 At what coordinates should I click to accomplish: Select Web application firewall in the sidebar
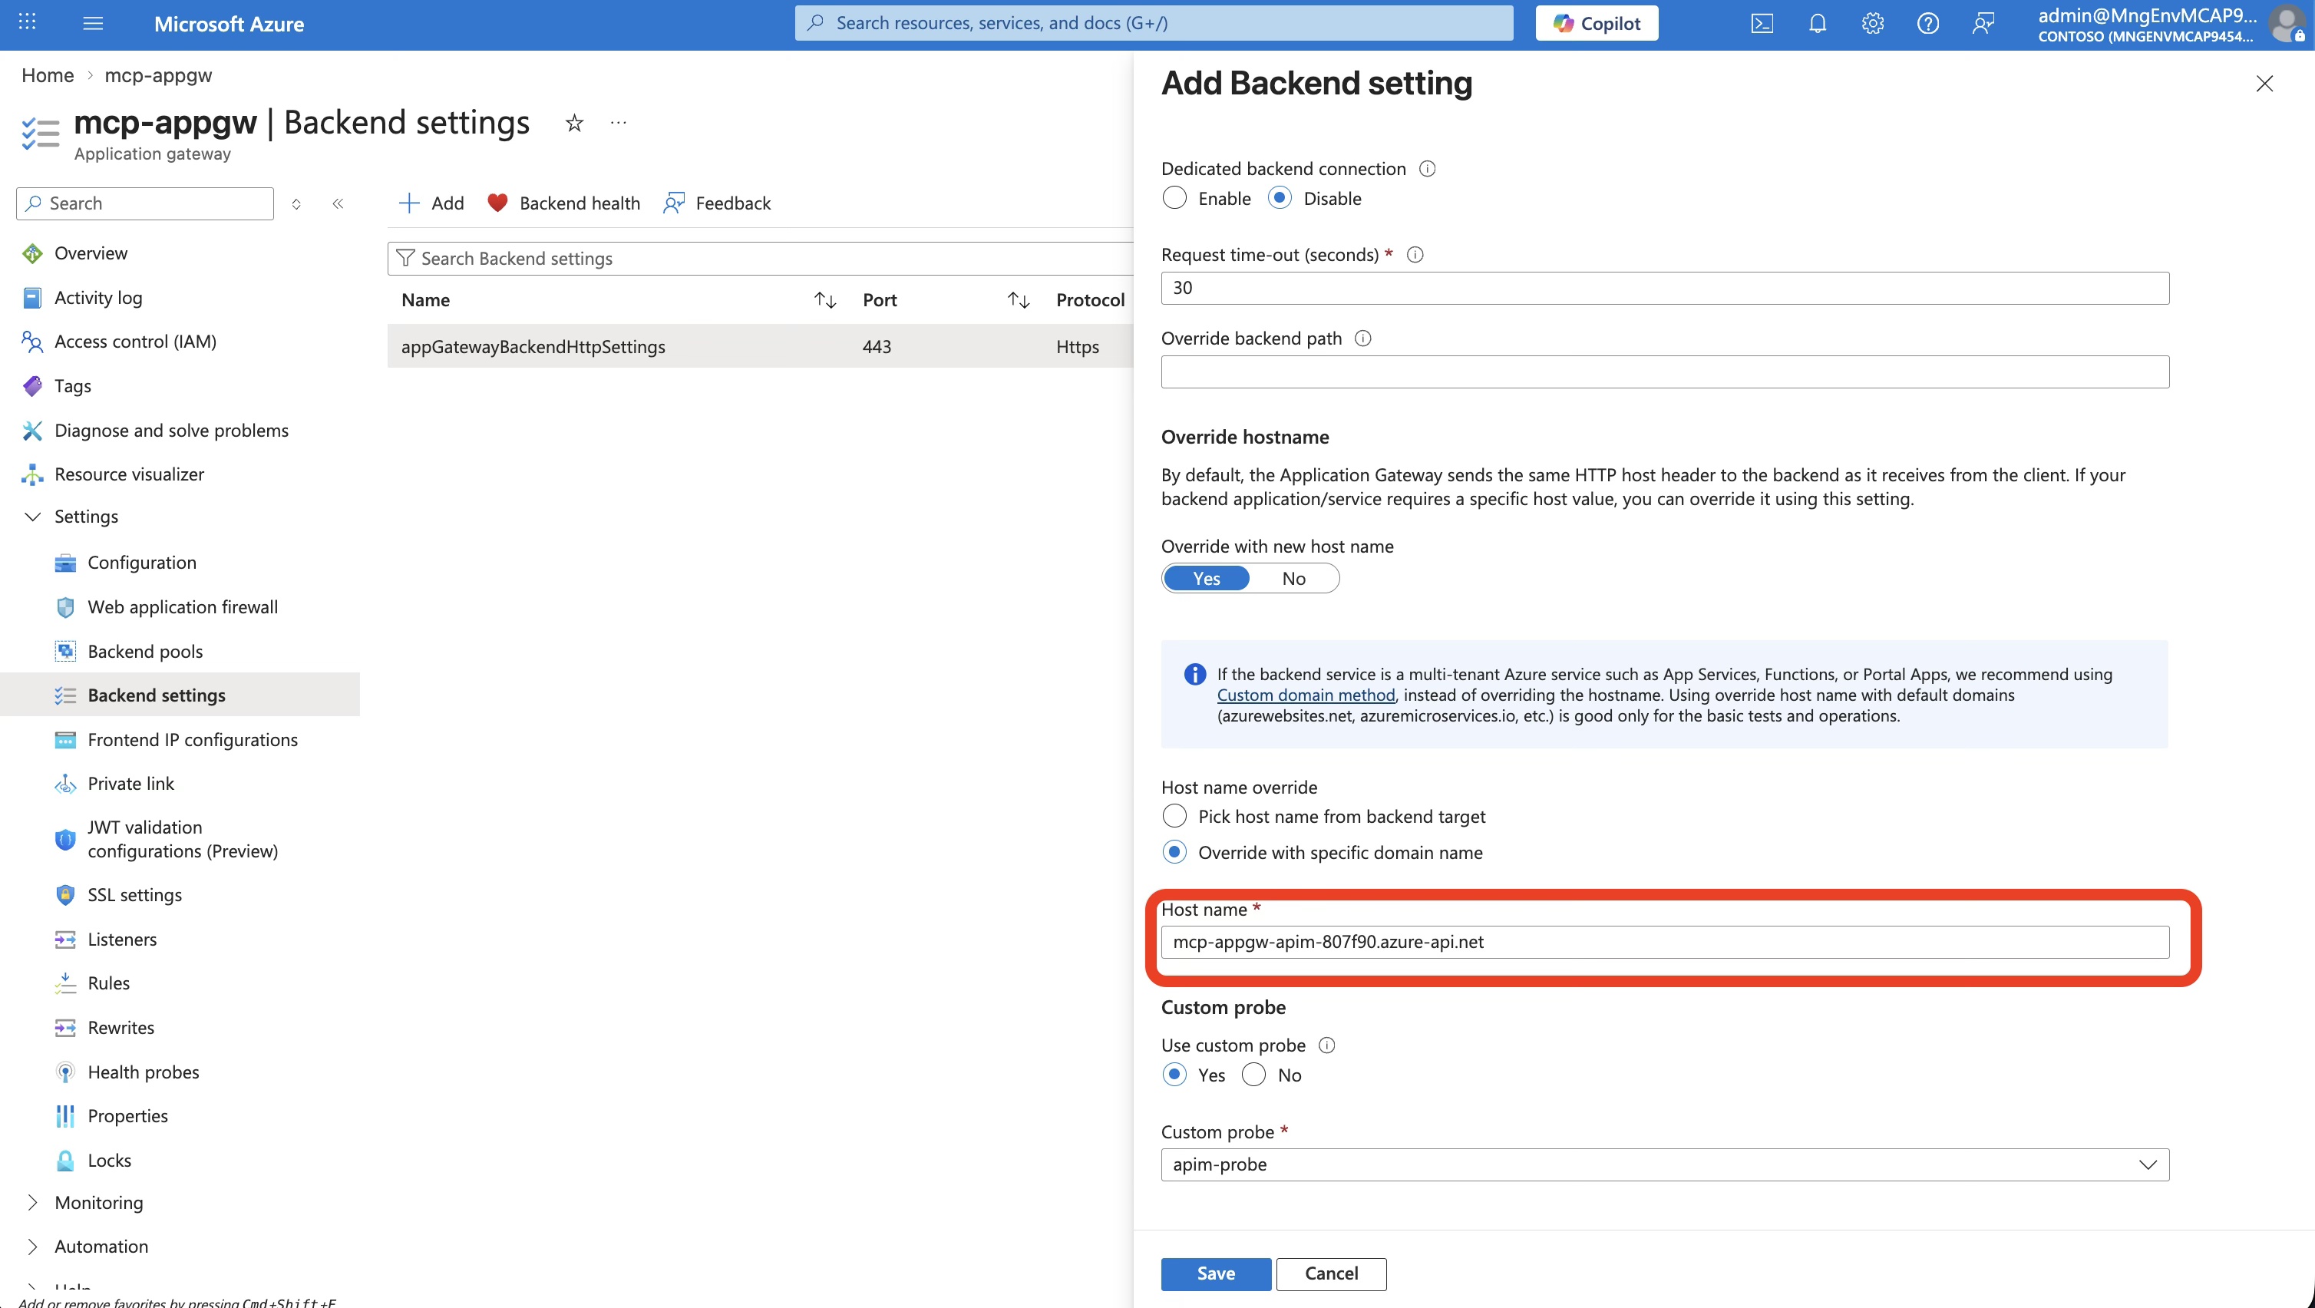[x=183, y=607]
